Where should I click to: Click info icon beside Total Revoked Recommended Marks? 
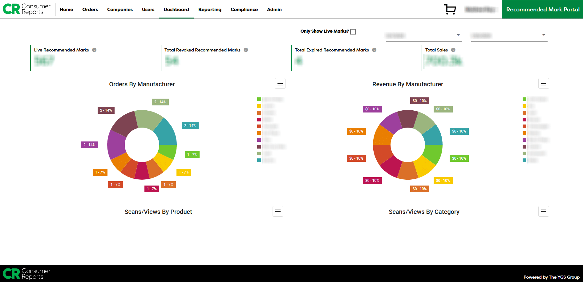(x=246, y=50)
